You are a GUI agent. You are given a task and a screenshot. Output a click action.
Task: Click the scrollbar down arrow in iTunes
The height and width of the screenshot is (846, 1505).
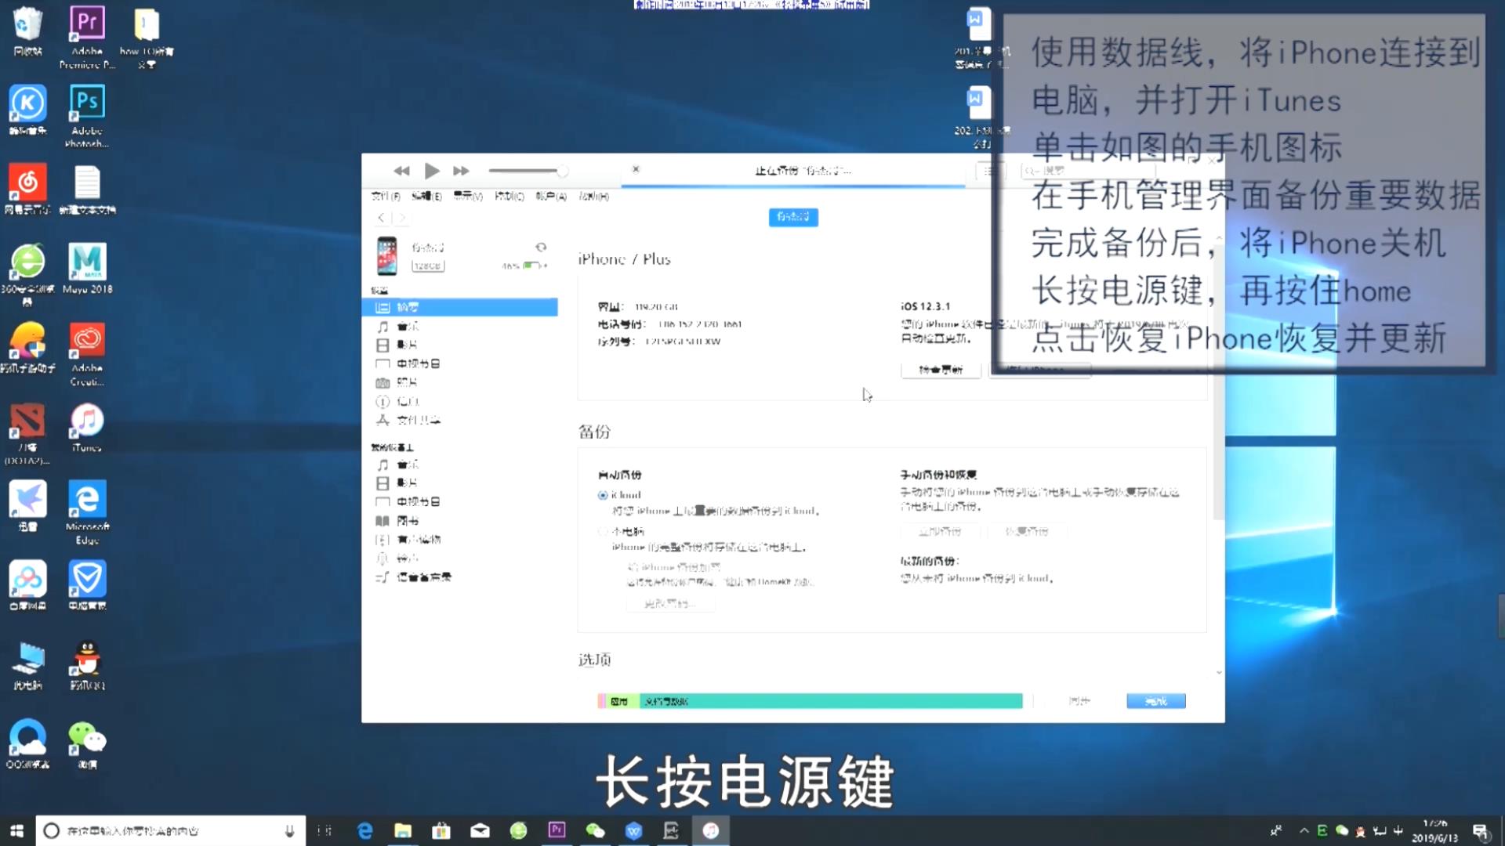1219,673
